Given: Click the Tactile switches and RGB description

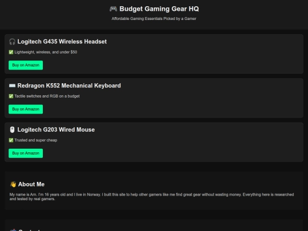Looking at the screenshot, I should point(47,96).
